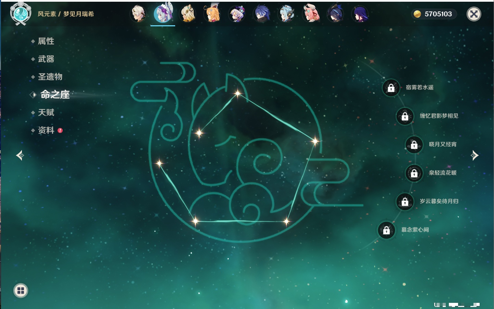
Task: Close the character screen with the X button
Action: click(474, 14)
